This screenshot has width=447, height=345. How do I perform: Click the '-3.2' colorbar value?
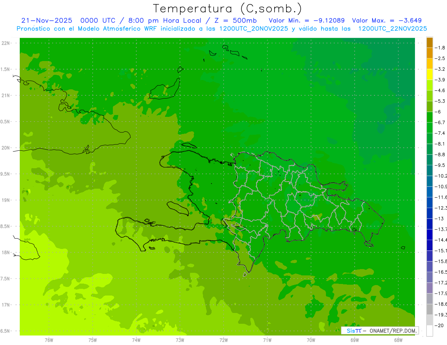(x=440, y=69)
